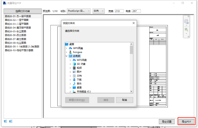The width and height of the screenshot is (198, 128).
Task: Click the 导出PDF button
Action: pyautogui.click(x=186, y=122)
